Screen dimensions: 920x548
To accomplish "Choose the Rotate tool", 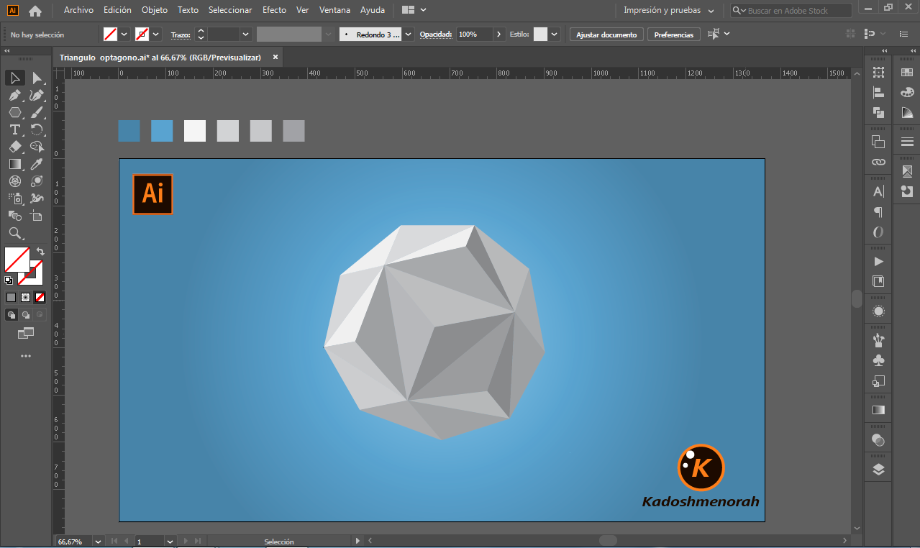I will click(x=37, y=129).
